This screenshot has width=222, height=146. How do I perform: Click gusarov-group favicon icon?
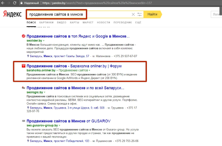coord(23,121)
